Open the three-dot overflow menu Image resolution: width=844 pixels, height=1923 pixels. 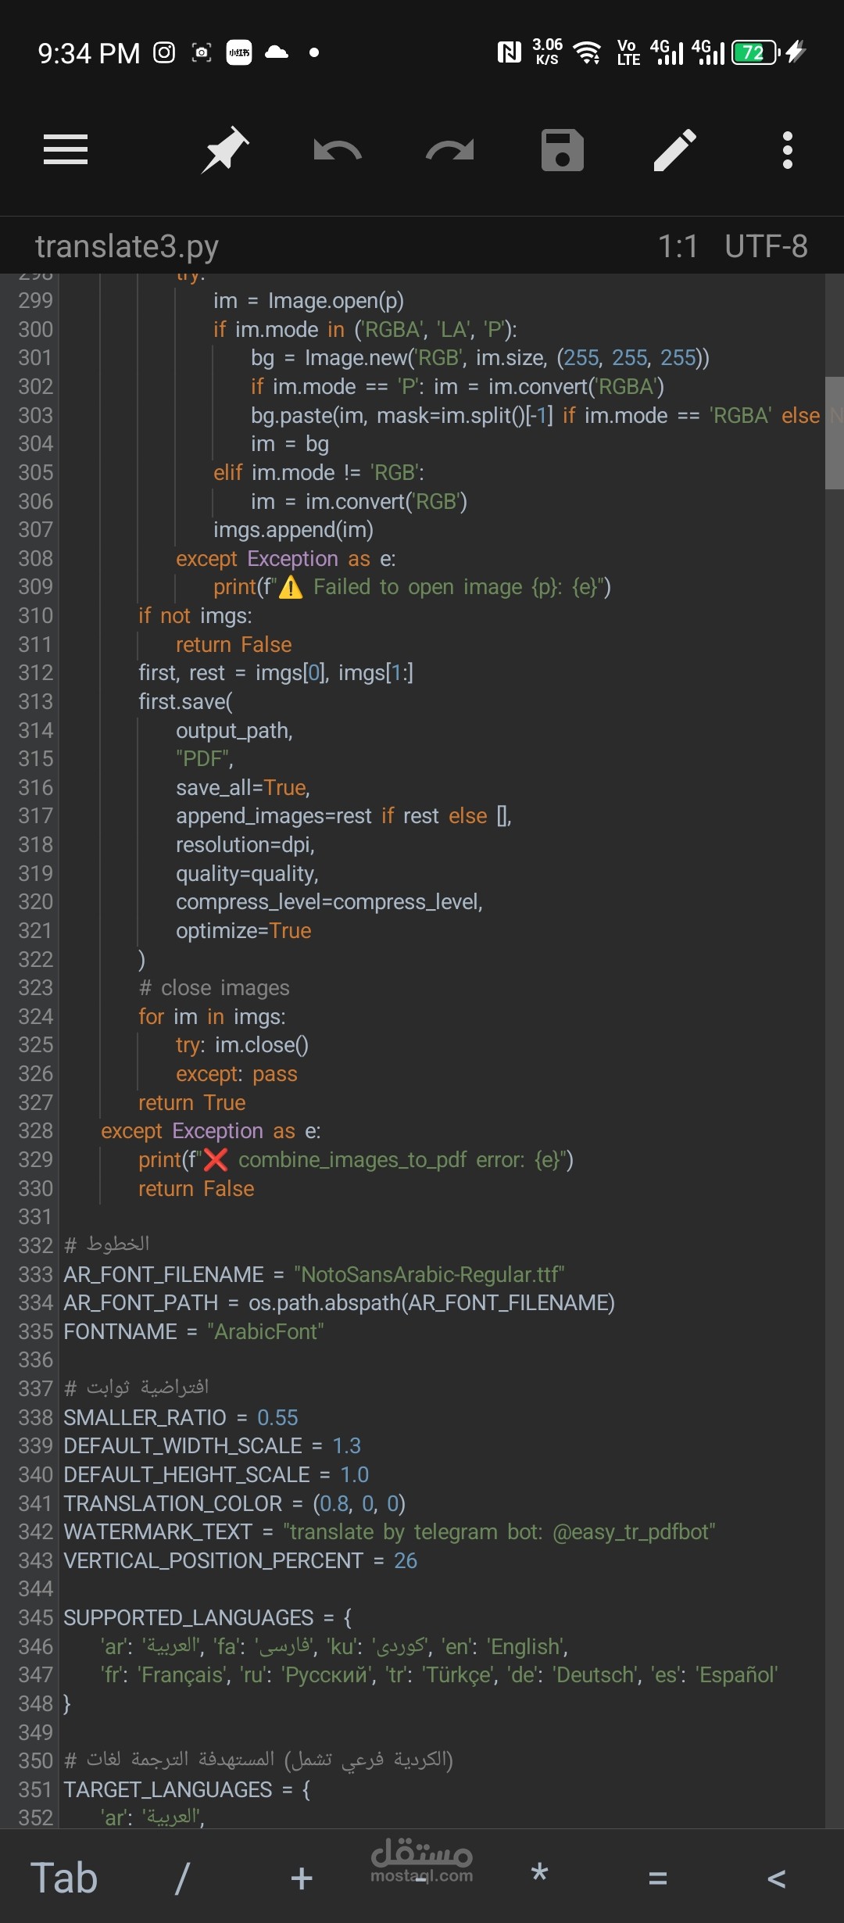788,149
